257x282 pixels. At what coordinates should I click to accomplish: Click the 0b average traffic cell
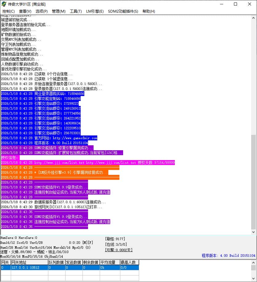click(x=110, y=268)
